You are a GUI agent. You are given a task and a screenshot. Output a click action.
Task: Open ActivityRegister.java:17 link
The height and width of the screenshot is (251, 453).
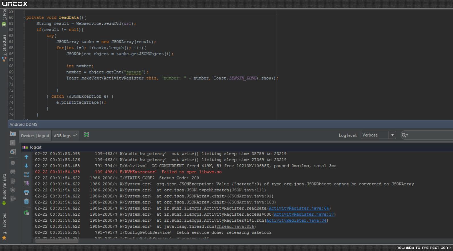(x=304, y=214)
